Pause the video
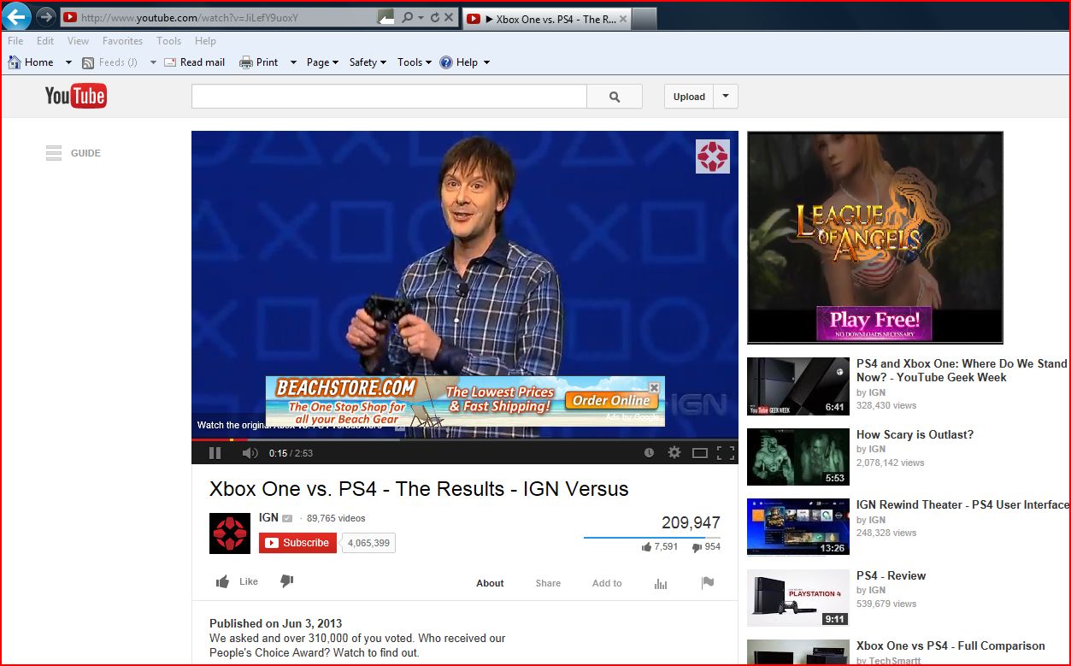This screenshot has height=666, width=1071. (x=215, y=453)
